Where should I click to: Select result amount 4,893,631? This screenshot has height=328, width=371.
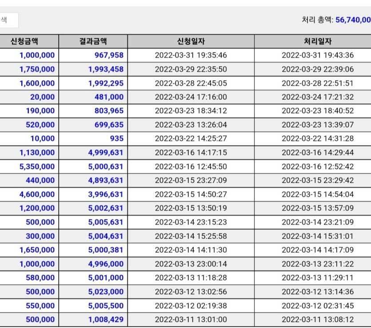pyautogui.click(x=106, y=180)
